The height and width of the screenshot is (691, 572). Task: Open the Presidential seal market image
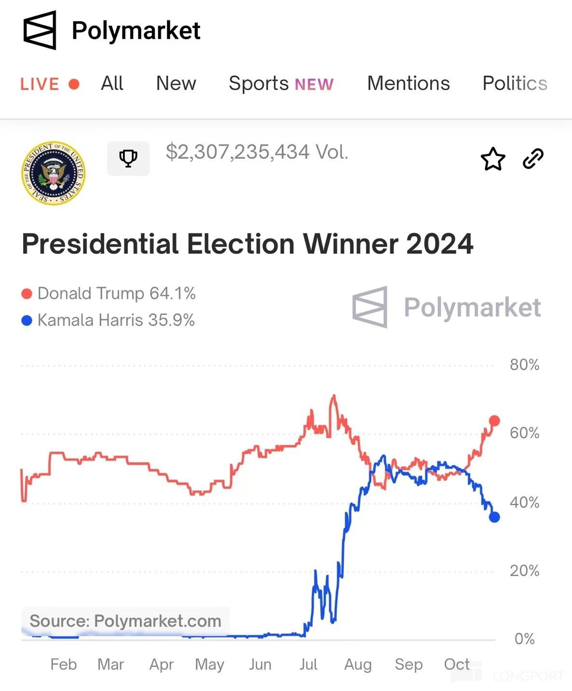(54, 173)
